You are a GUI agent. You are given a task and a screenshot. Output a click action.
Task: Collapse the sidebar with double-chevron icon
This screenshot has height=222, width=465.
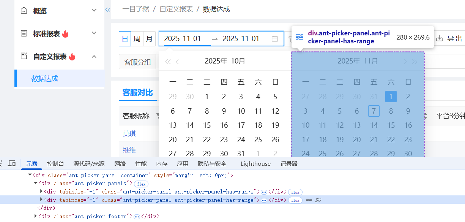click(108, 10)
